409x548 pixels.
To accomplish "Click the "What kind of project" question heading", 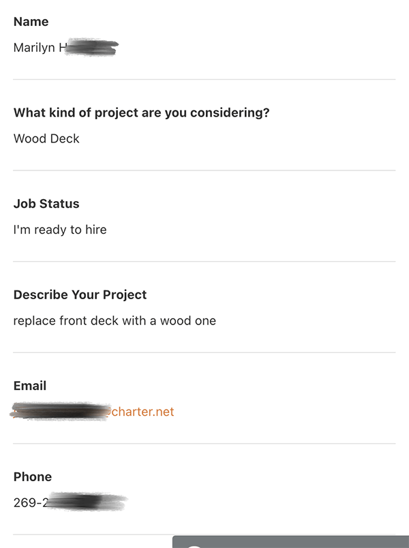I will click(141, 112).
